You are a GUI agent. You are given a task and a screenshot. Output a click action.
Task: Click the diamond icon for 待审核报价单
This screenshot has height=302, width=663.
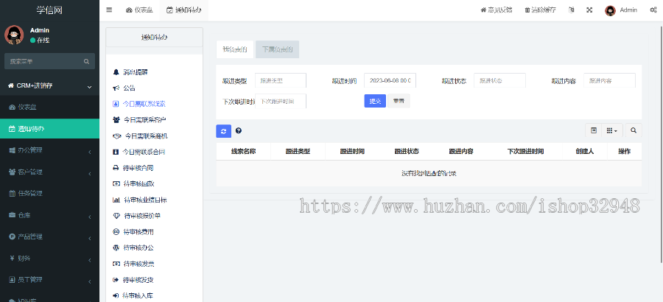tap(116, 216)
